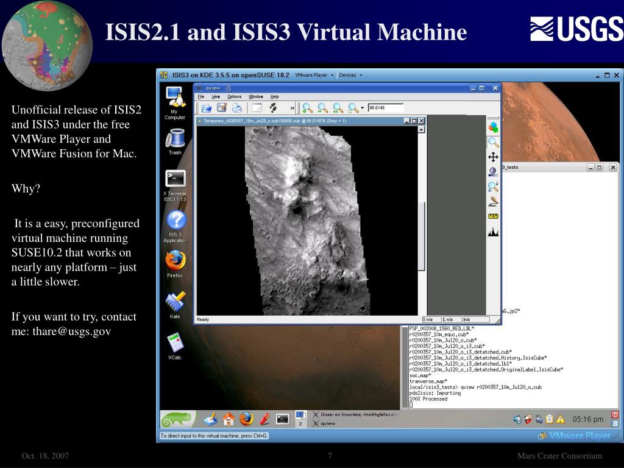624x468 pixels.
Task: Open the VMware Player dropdown menu
Action: (x=314, y=75)
